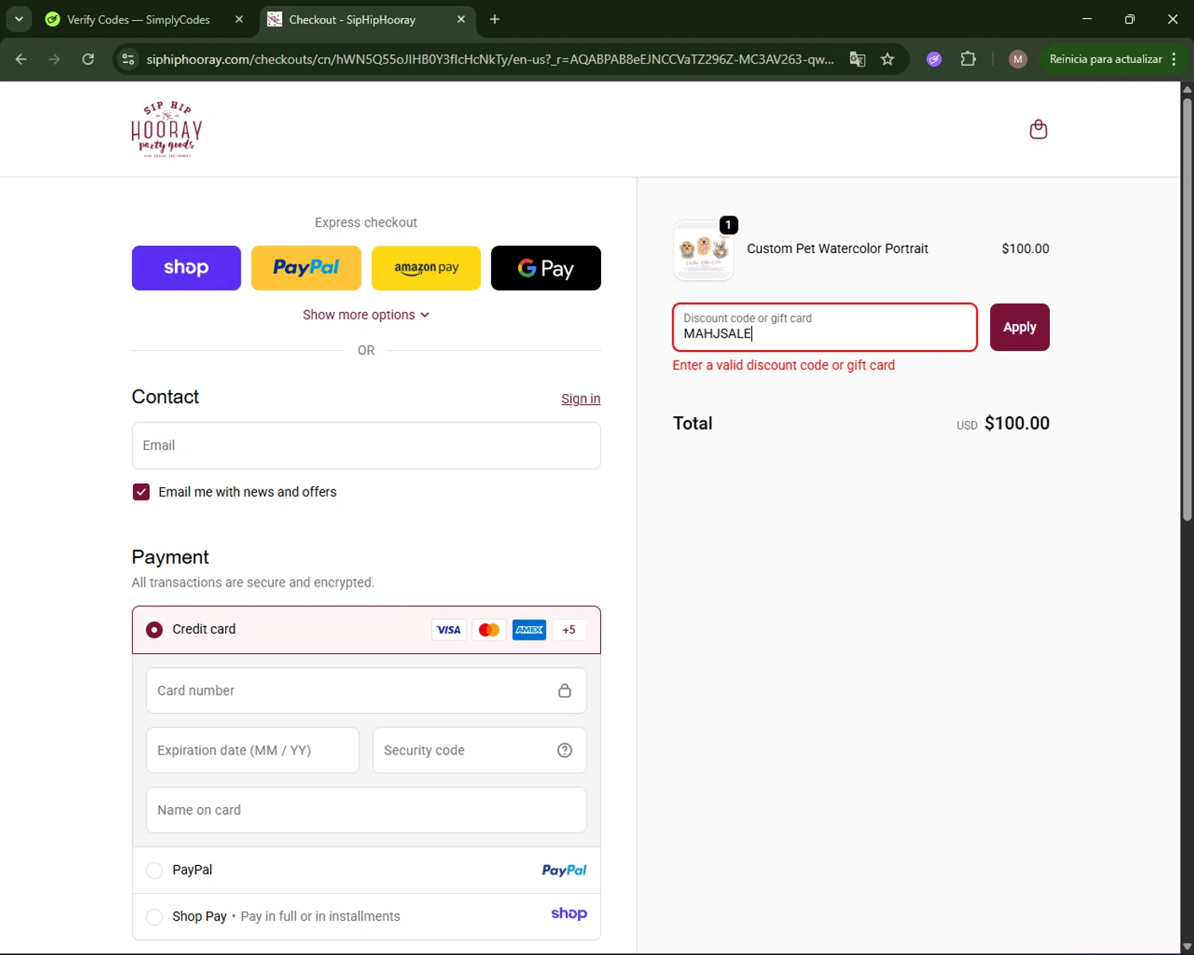Click the security code help question icon
Image resolution: width=1194 pixels, height=955 pixels.
(x=564, y=750)
